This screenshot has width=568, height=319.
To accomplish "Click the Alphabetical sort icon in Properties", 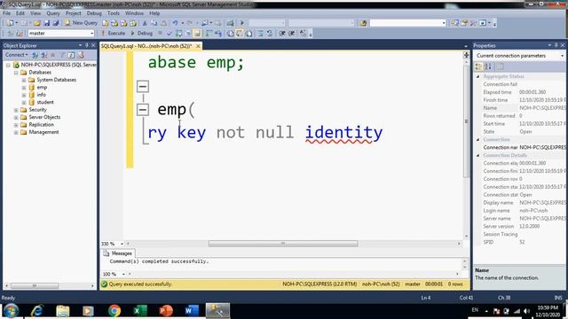I will 488,66.
